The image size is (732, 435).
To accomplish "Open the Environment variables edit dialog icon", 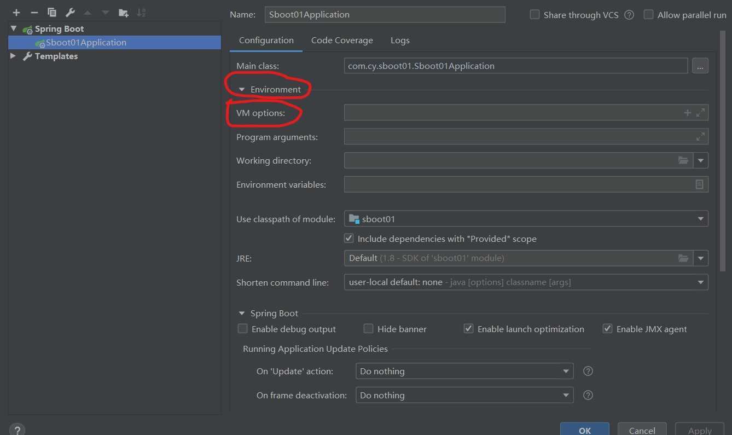I will (699, 184).
